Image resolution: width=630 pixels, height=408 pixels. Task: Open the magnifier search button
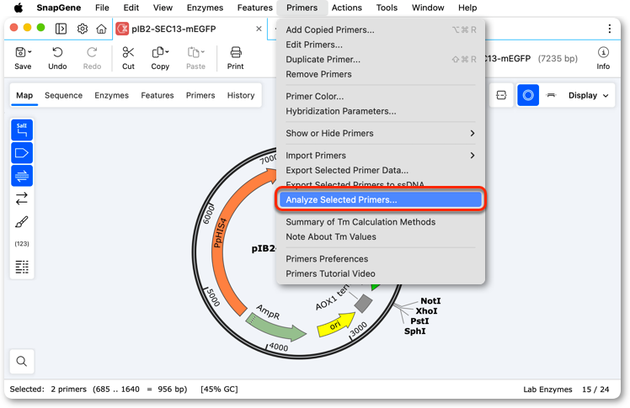(x=22, y=361)
